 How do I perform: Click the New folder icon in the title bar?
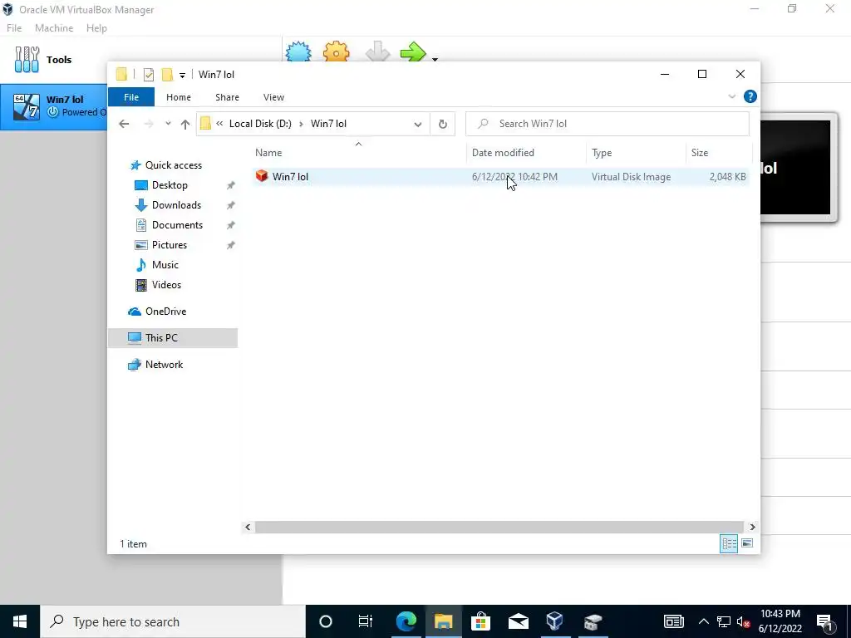click(167, 74)
